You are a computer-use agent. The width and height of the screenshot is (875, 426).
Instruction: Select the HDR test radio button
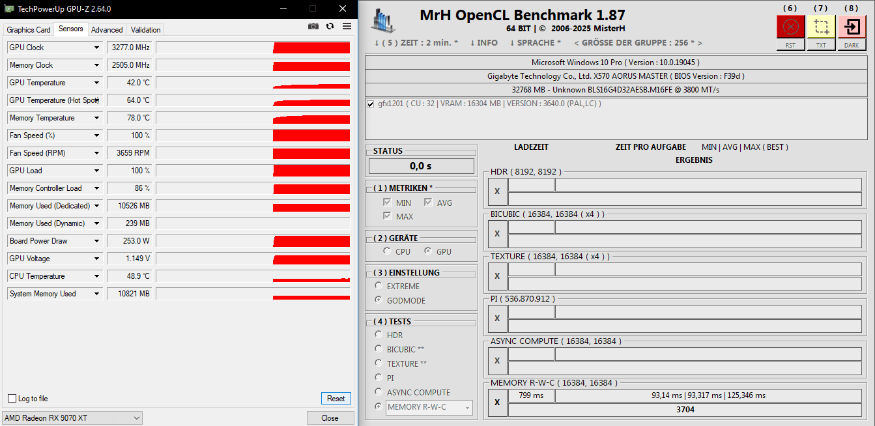(379, 335)
